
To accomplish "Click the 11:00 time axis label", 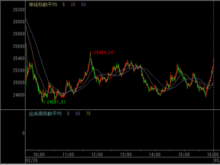I will [x=68, y=154].
